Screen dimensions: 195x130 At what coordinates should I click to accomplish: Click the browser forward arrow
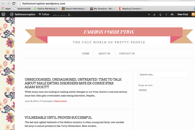tap(8, 4)
